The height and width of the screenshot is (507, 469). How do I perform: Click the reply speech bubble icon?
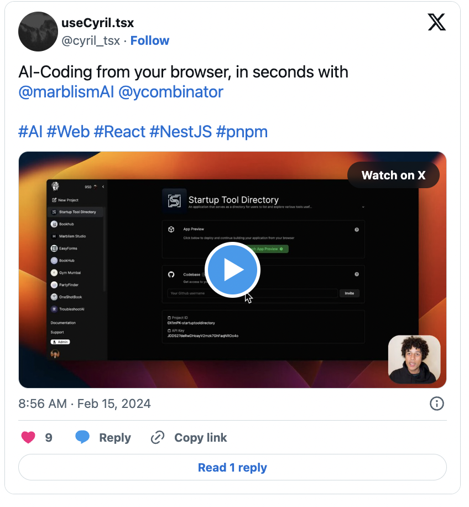[x=82, y=437]
